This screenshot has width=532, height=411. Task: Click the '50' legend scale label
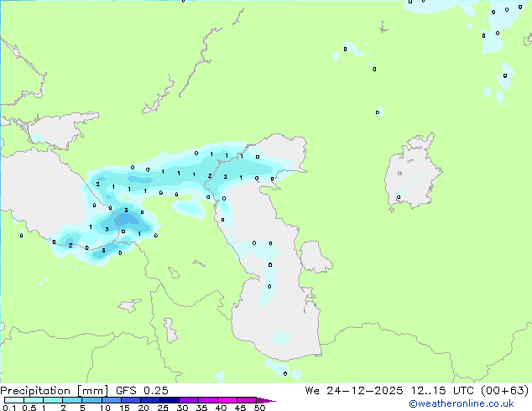[x=259, y=408]
